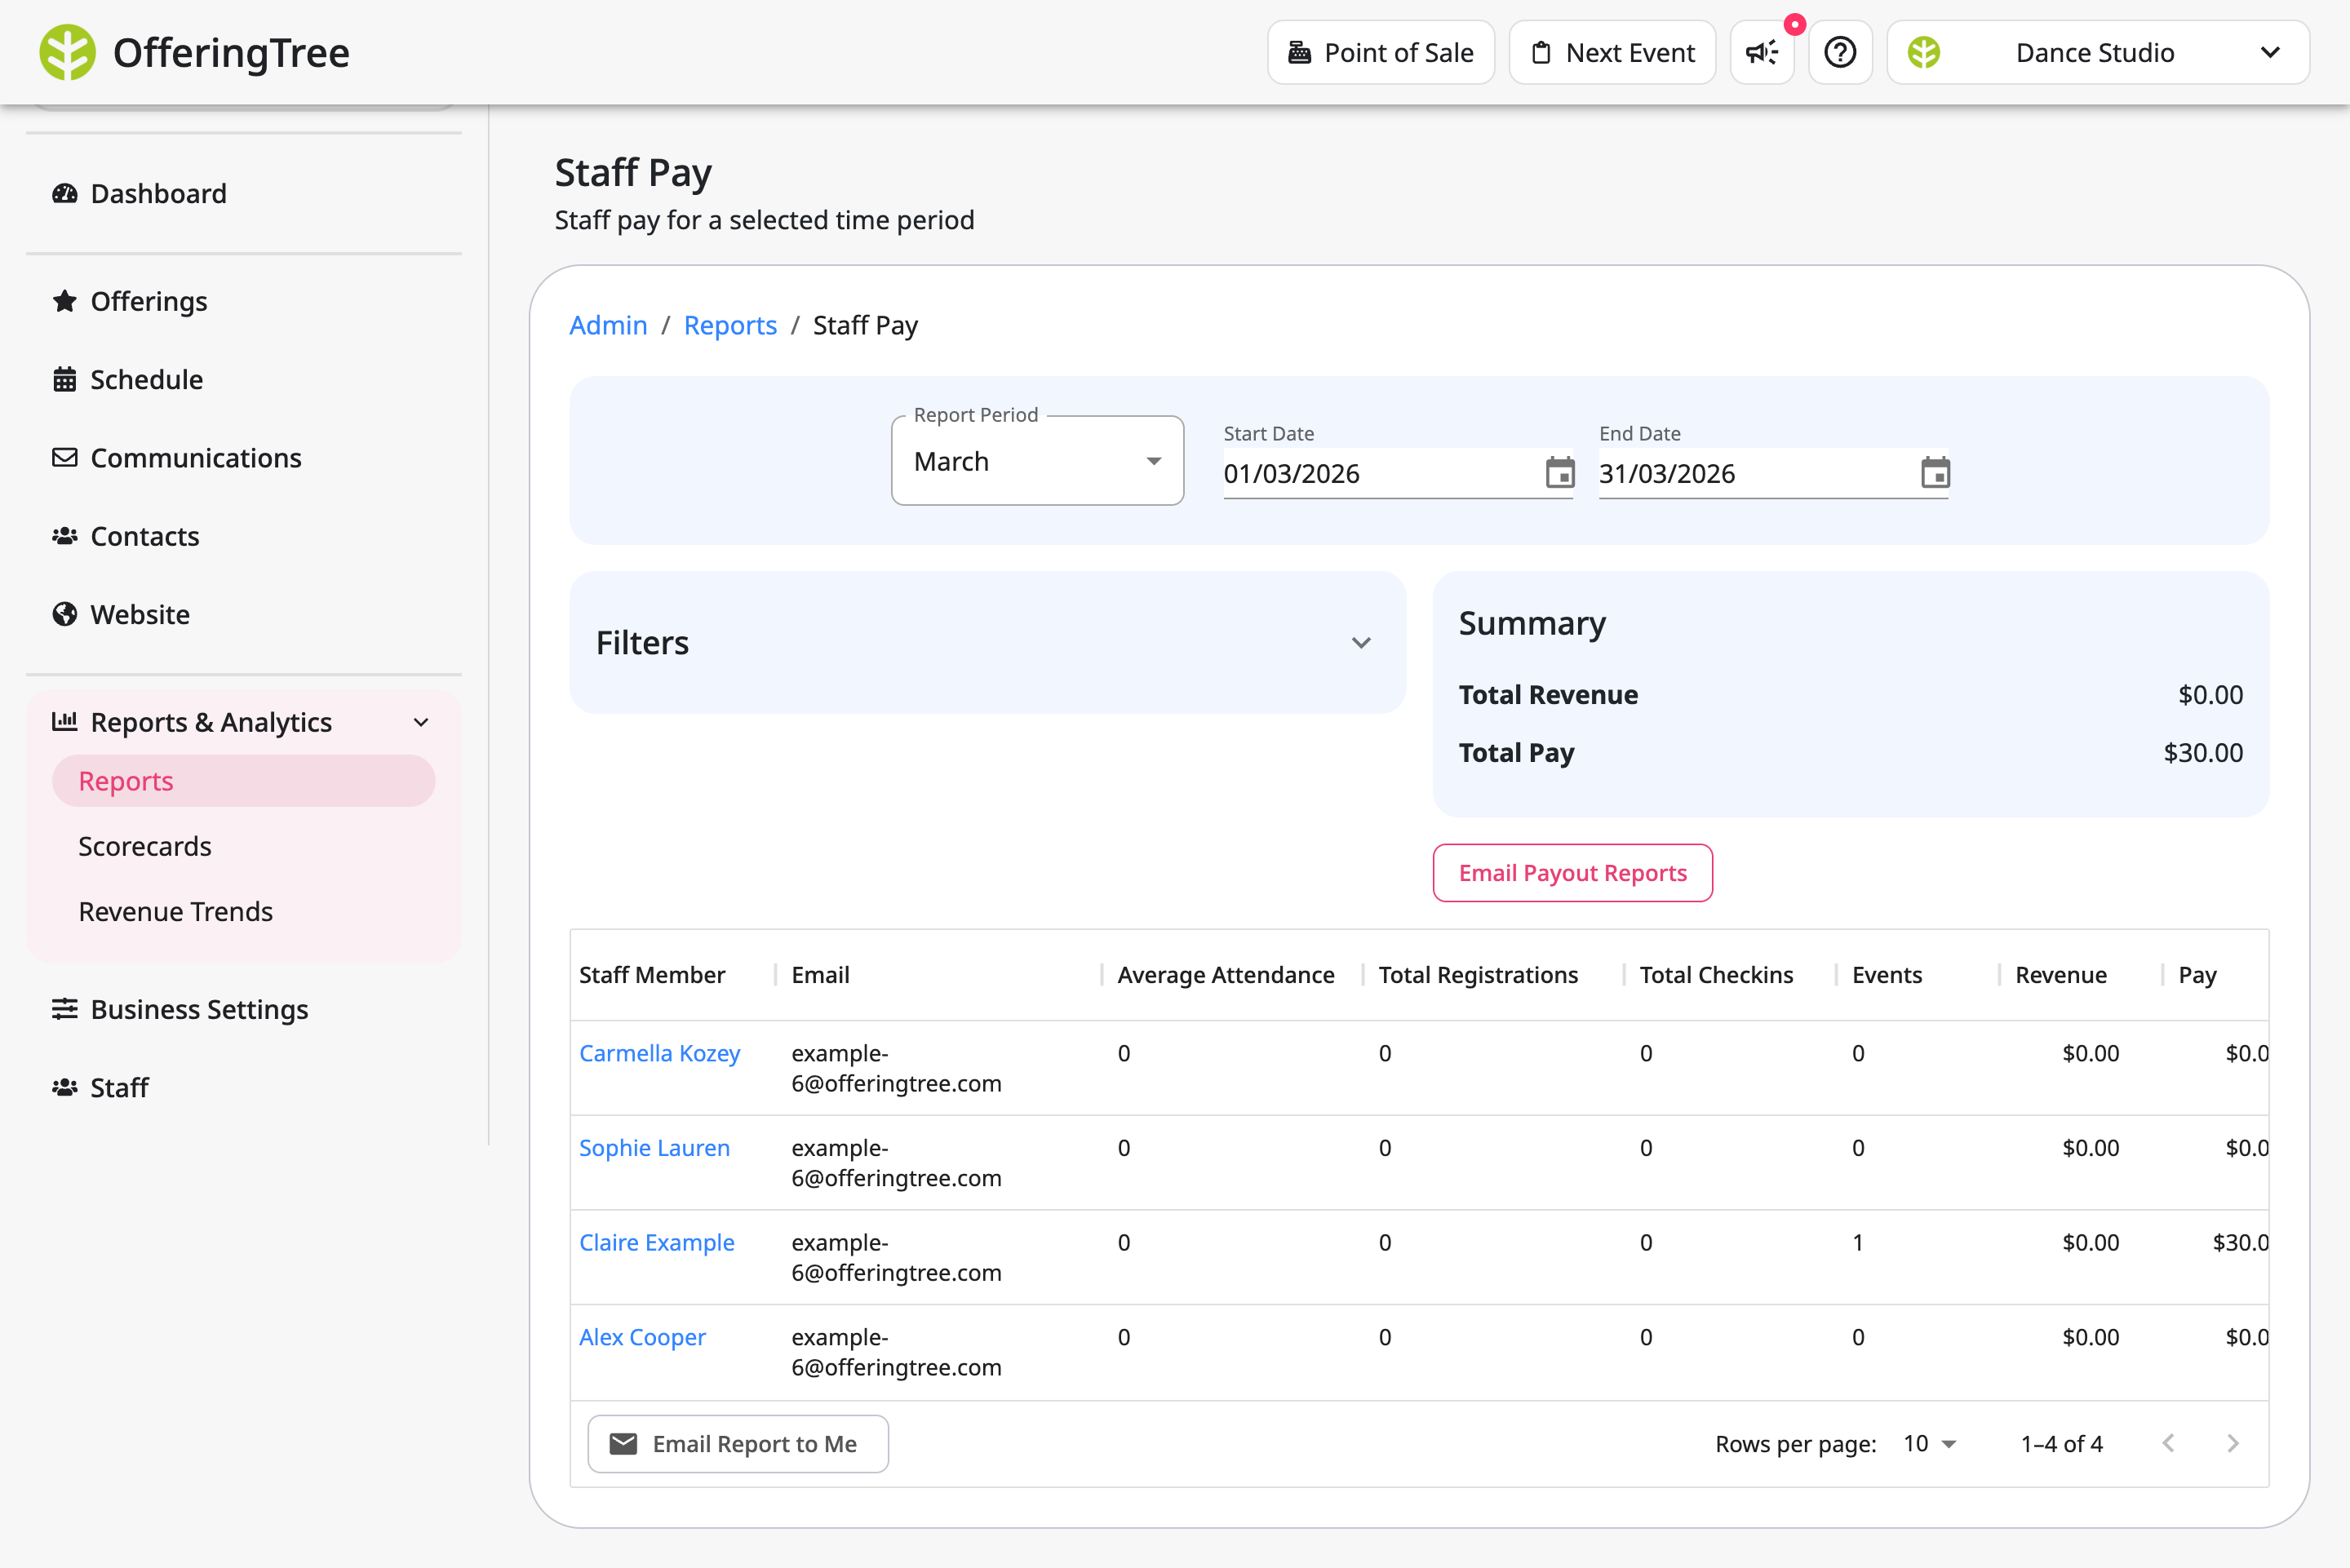Open Carmella Kozey staff link

(x=659, y=1053)
